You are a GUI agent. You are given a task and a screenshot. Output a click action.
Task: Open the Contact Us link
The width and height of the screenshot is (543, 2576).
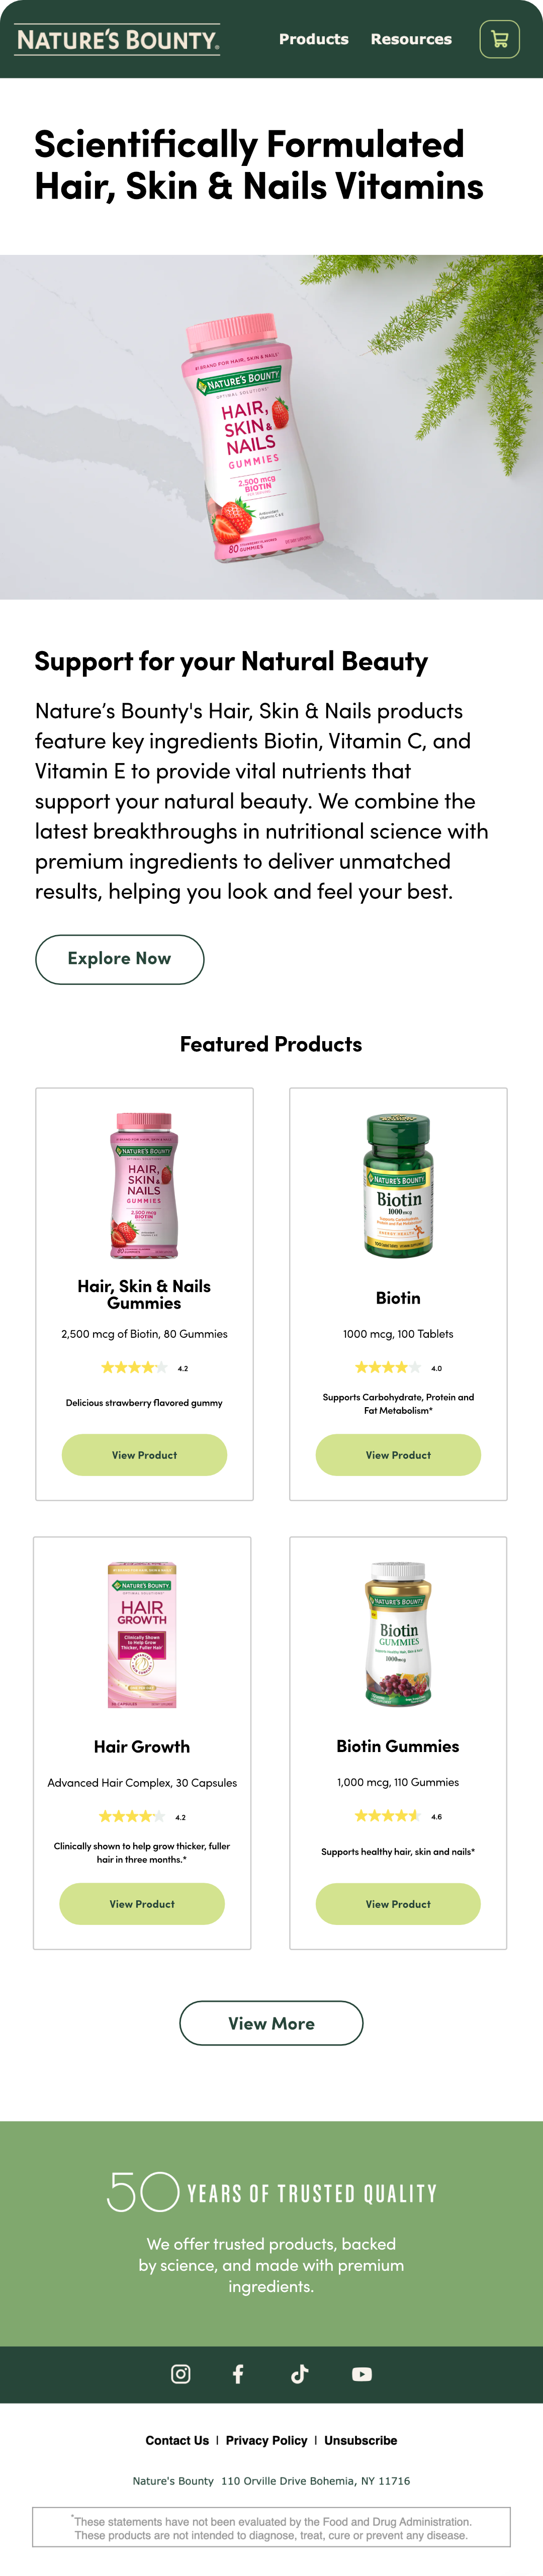(177, 2440)
